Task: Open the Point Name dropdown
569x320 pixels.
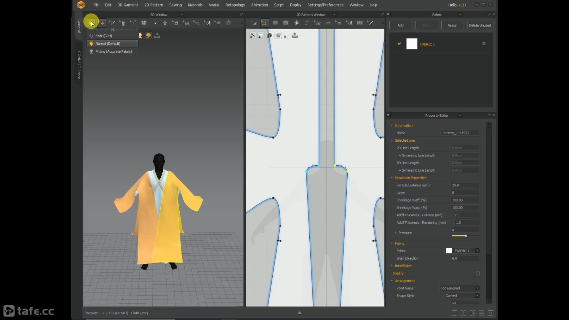Action: pyautogui.click(x=459, y=288)
